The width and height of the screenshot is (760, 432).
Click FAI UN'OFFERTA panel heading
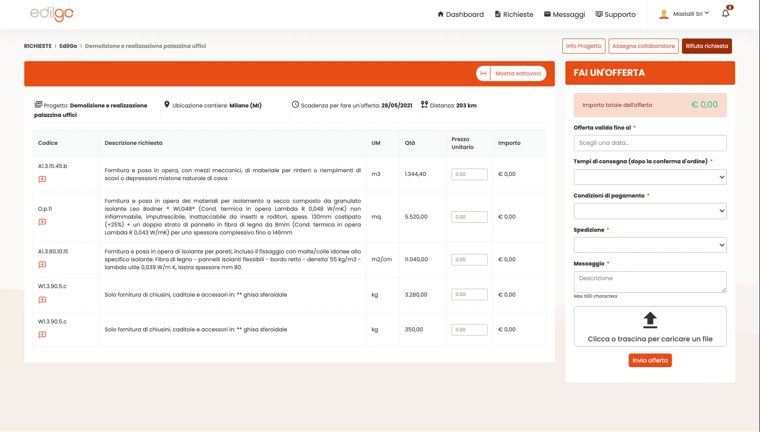click(x=609, y=73)
